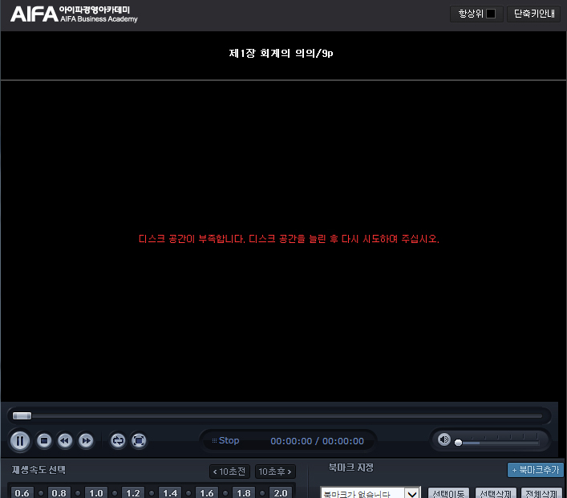
Task: Click the 선택이동 bookmark button
Action: pyautogui.click(x=448, y=493)
